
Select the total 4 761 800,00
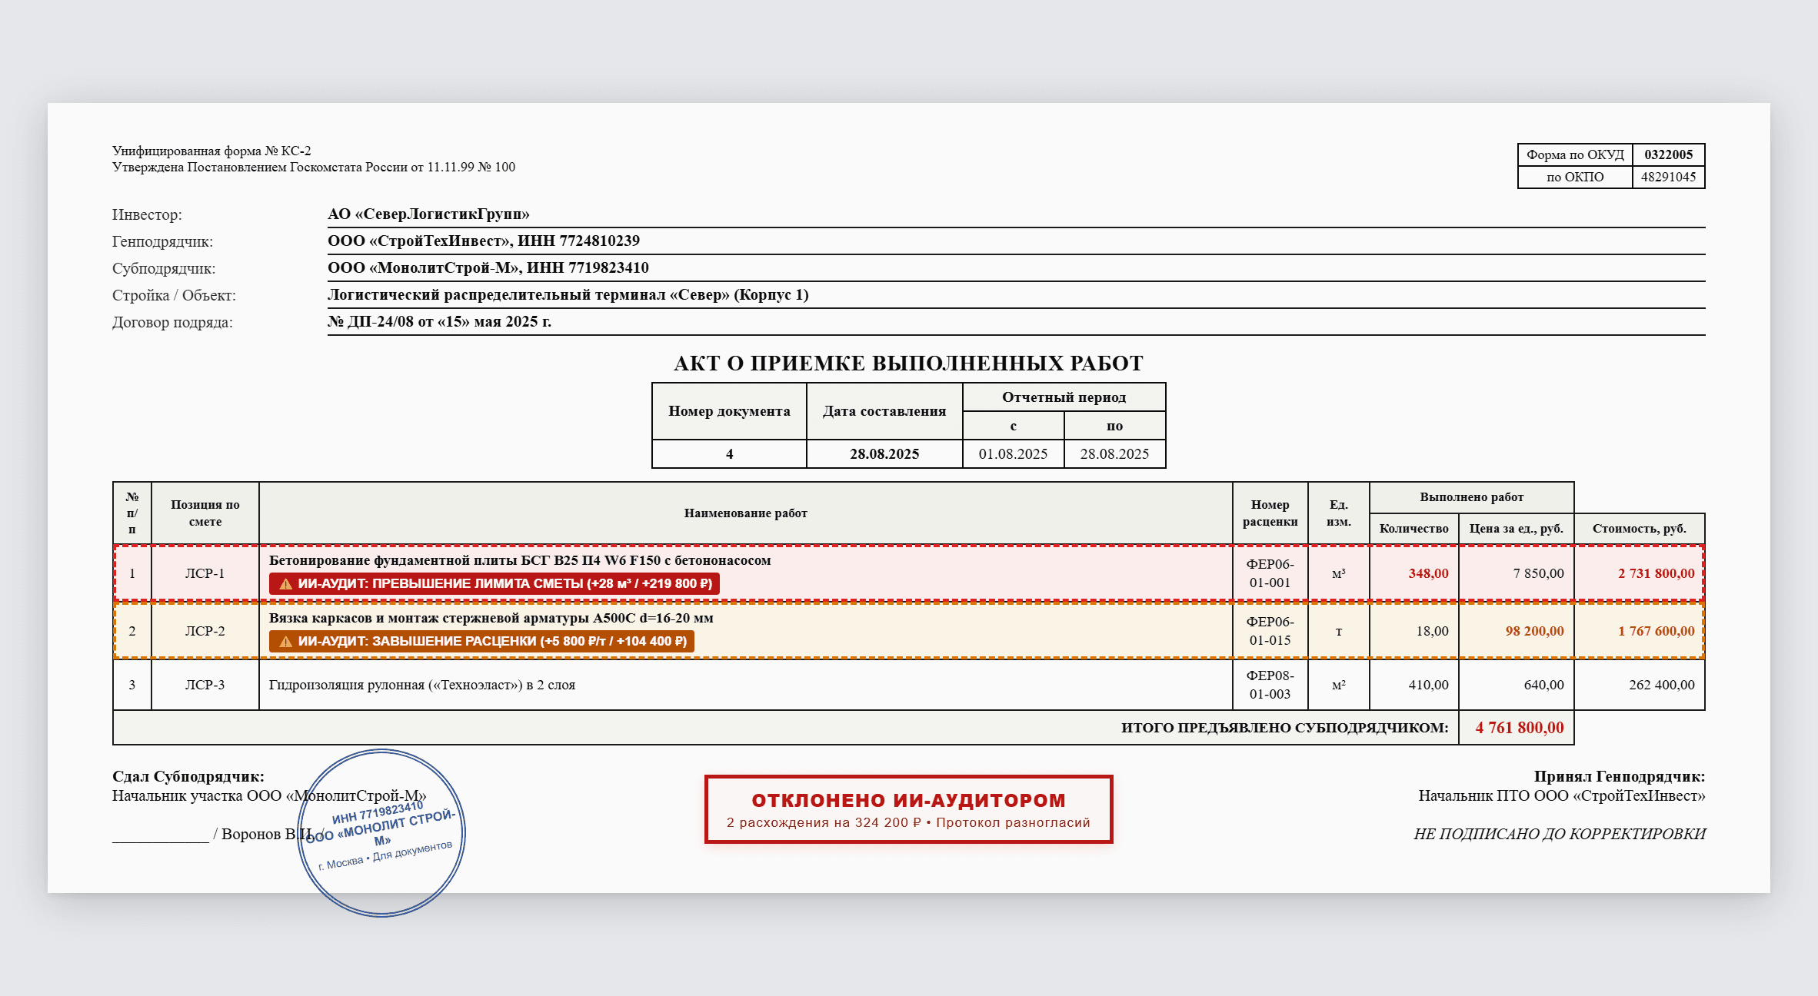(x=1520, y=728)
